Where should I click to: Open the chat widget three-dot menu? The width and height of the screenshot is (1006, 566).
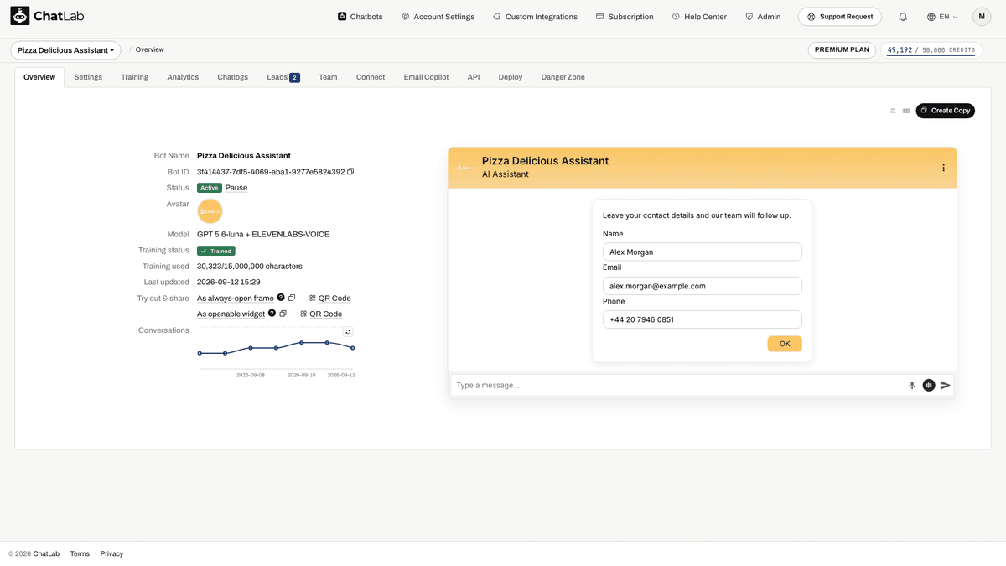click(x=943, y=168)
